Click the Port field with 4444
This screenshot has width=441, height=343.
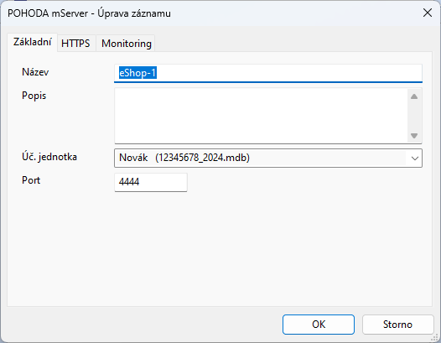point(151,182)
